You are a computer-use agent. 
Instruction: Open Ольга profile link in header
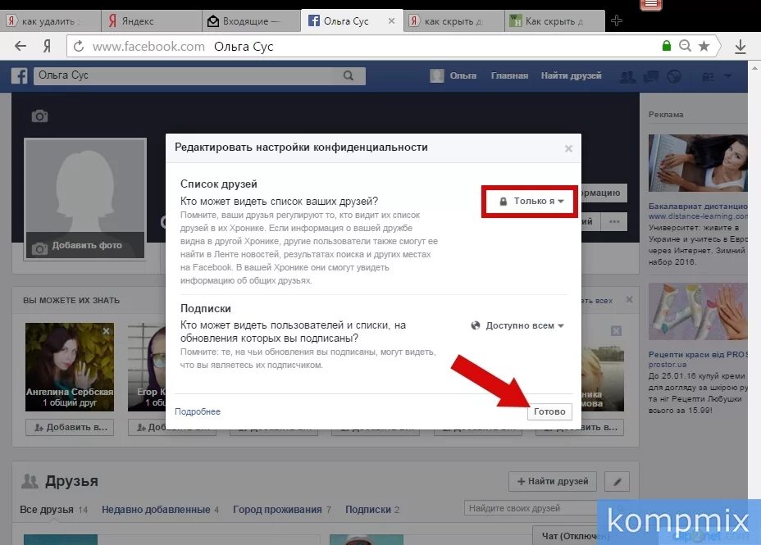pos(453,75)
